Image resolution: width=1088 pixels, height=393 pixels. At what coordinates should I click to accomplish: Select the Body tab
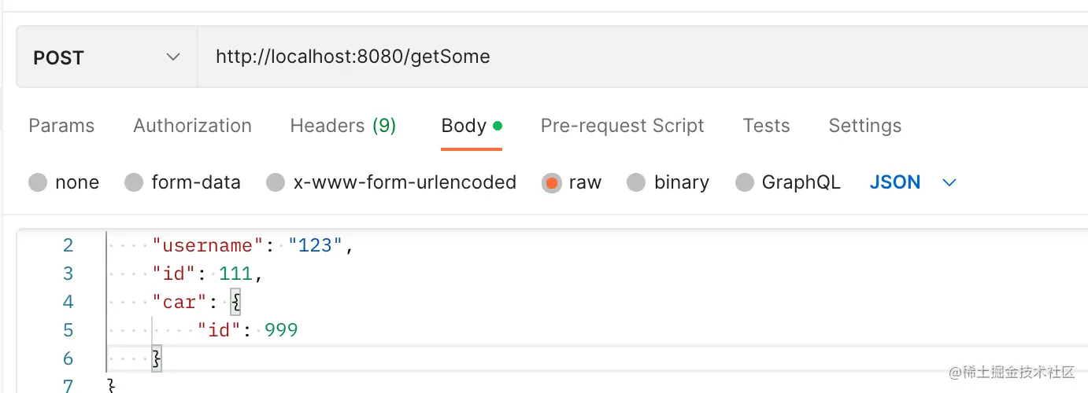tap(471, 126)
